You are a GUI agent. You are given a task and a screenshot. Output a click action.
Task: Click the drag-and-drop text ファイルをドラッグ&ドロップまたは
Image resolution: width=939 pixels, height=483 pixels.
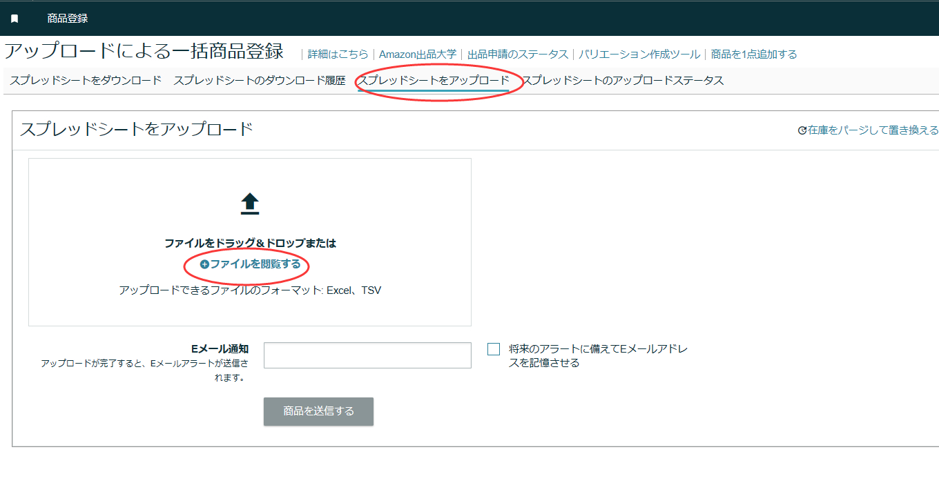250,244
